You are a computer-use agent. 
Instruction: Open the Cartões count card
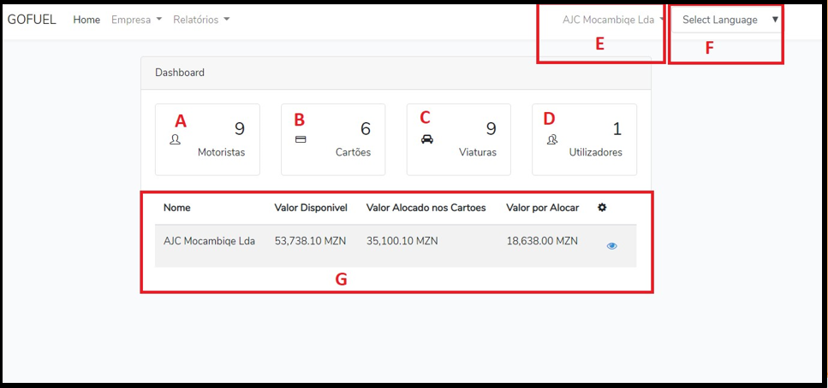click(333, 139)
